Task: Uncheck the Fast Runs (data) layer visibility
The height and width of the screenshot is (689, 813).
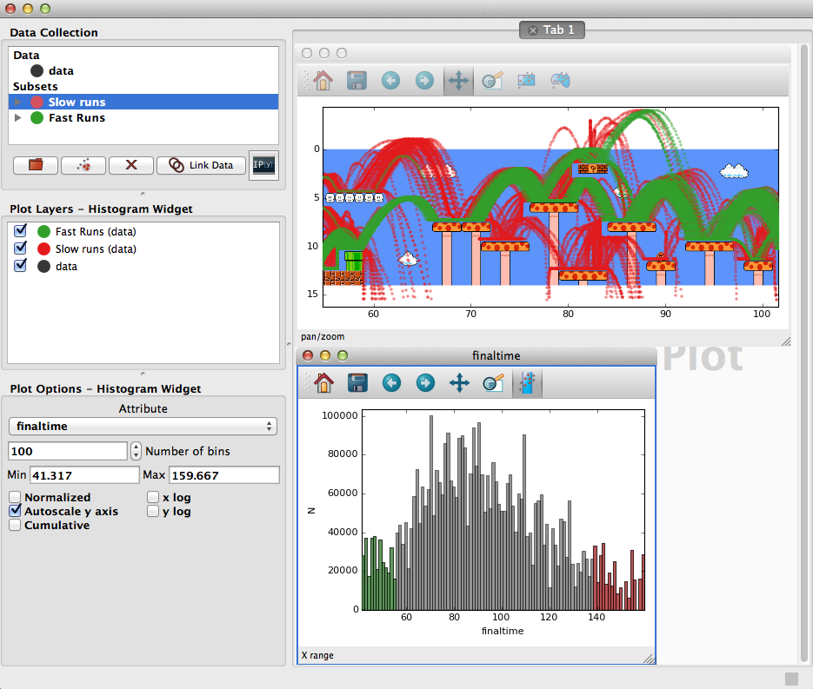Action: coord(20,230)
